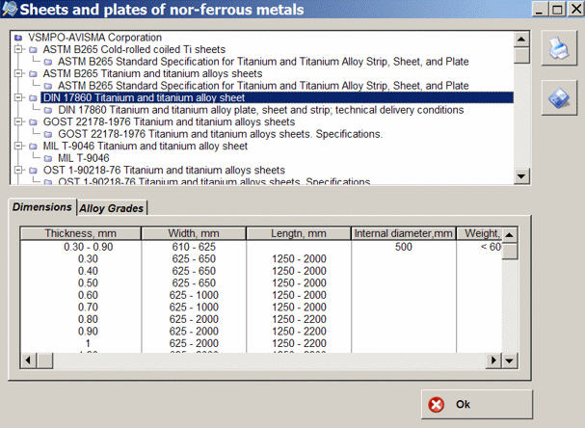The height and width of the screenshot is (428, 585).
Task: Click the Internal diameter, mm column header
Action: pyautogui.click(x=402, y=233)
